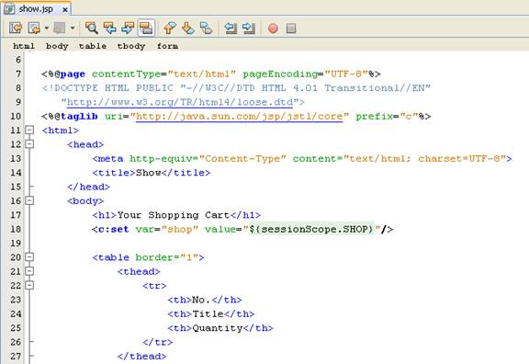The width and height of the screenshot is (529, 364).
Task: Click line number 7 in gutter
Action: tap(18, 74)
